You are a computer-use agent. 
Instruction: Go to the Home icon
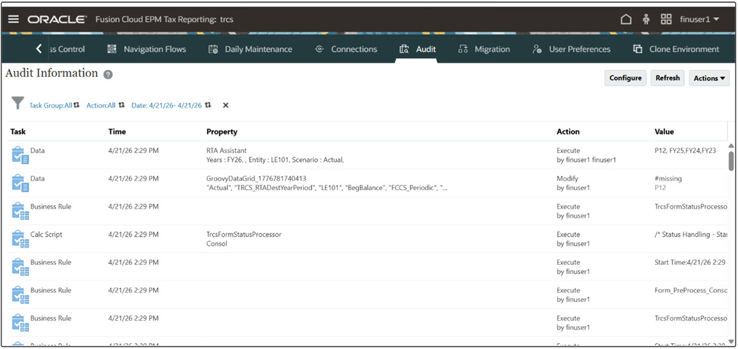pos(626,19)
